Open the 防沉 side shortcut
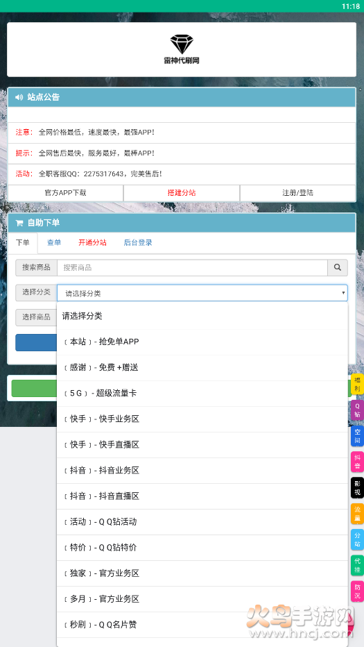The width and height of the screenshot is (364, 647). [x=357, y=591]
